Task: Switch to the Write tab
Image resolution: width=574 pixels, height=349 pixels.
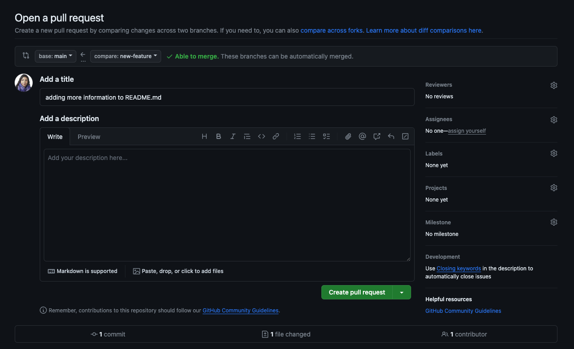Action: pyautogui.click(x=55, y=137)
